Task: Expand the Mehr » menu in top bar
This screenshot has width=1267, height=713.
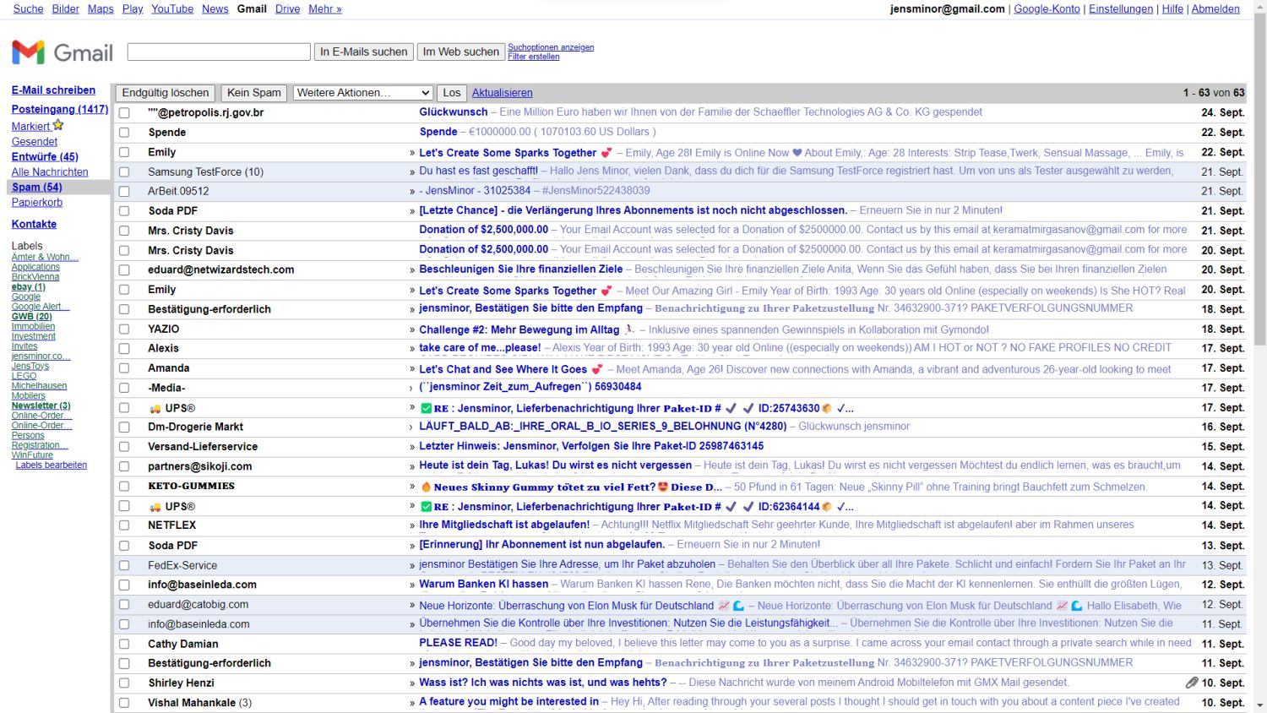Action: click(x=324, y=8)
